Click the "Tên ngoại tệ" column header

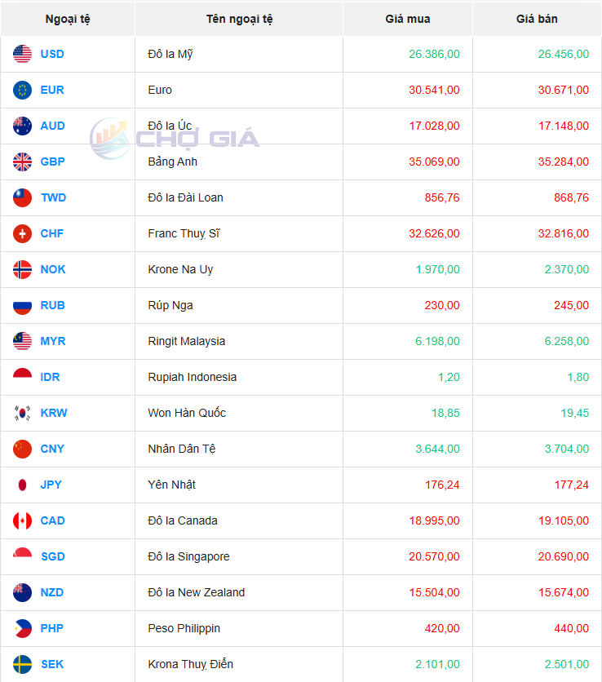coord(240,19)
